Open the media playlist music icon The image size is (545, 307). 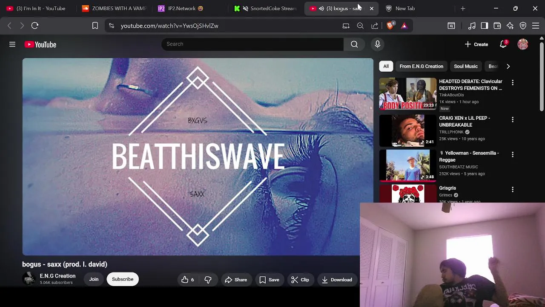click(x=472, y=26)
